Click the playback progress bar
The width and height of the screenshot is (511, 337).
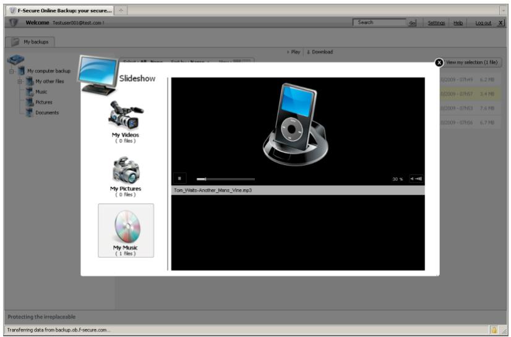click(x=226, y=179)
